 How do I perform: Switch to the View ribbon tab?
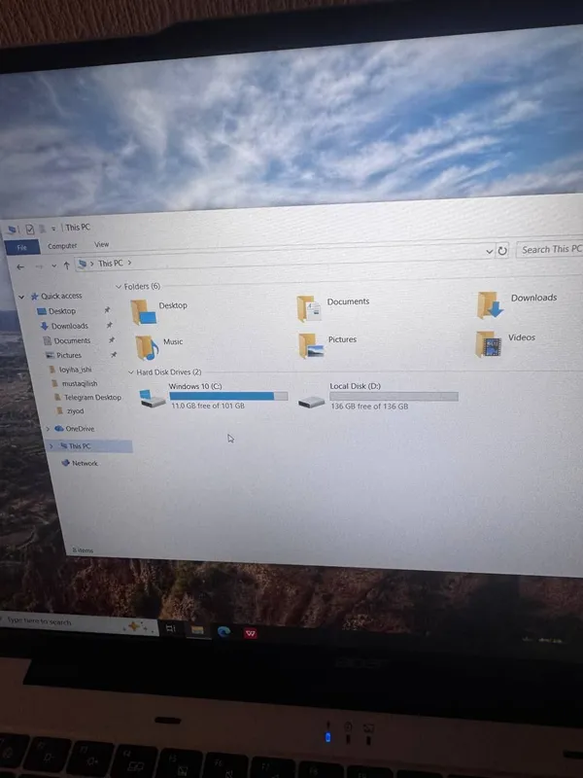[102, 245]
